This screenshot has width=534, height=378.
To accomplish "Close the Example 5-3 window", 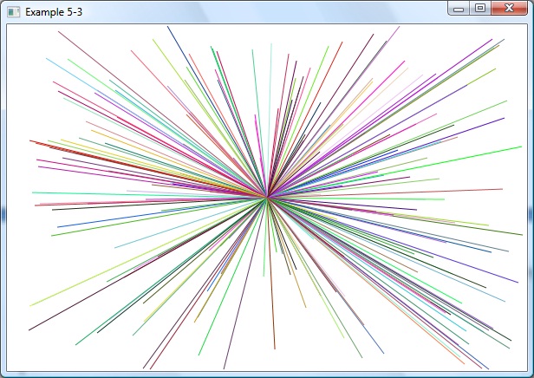I will (509, 9).
